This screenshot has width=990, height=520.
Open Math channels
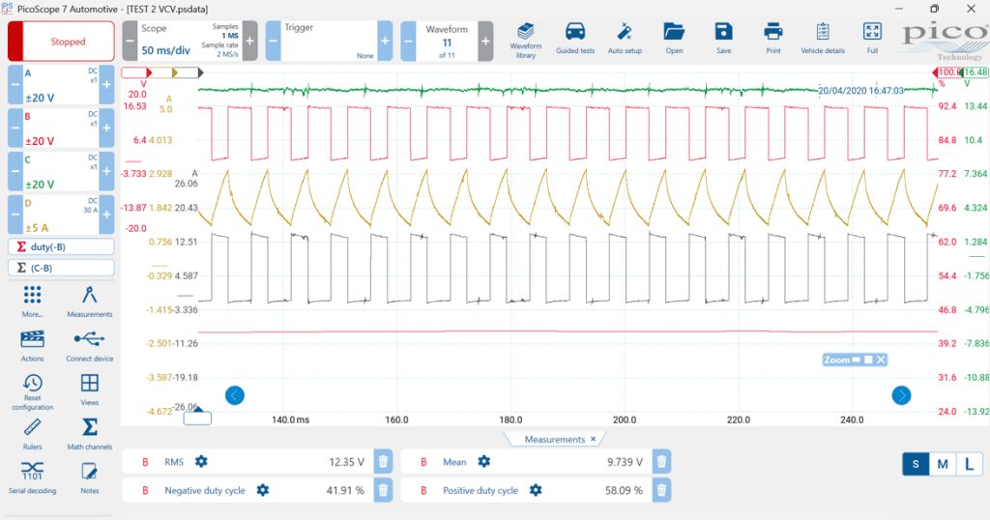click(90, 434)
